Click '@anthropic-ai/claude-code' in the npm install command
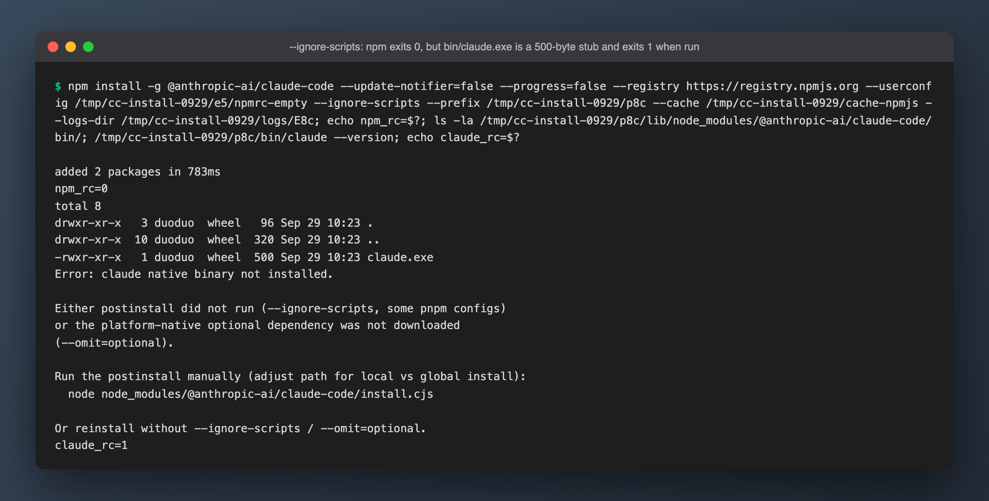989x501 pixels. [x=250, y=86]
